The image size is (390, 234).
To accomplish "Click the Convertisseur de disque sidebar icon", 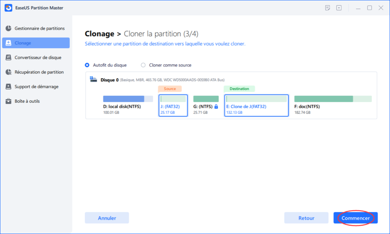I will (8, 57).
